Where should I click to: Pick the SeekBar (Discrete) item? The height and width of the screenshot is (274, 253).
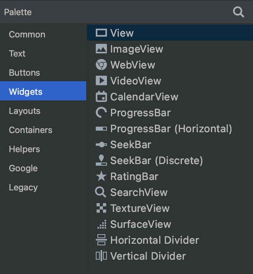click(156, 160)
